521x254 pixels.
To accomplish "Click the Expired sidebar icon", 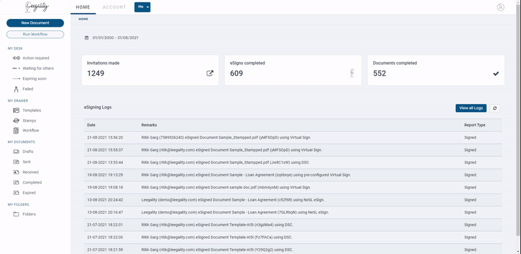I will point(16,193).
